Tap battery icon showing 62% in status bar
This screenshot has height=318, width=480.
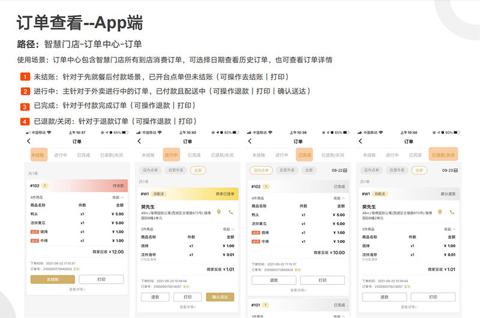[x=235, y=133]
